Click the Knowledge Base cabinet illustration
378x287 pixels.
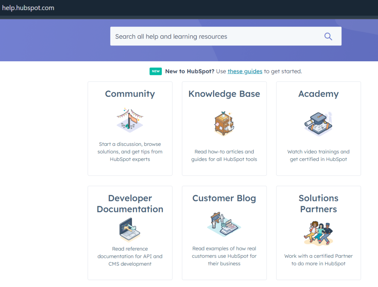[224, 123]
